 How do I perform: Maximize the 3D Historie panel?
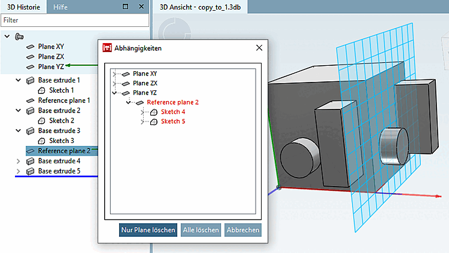point(126,7)
